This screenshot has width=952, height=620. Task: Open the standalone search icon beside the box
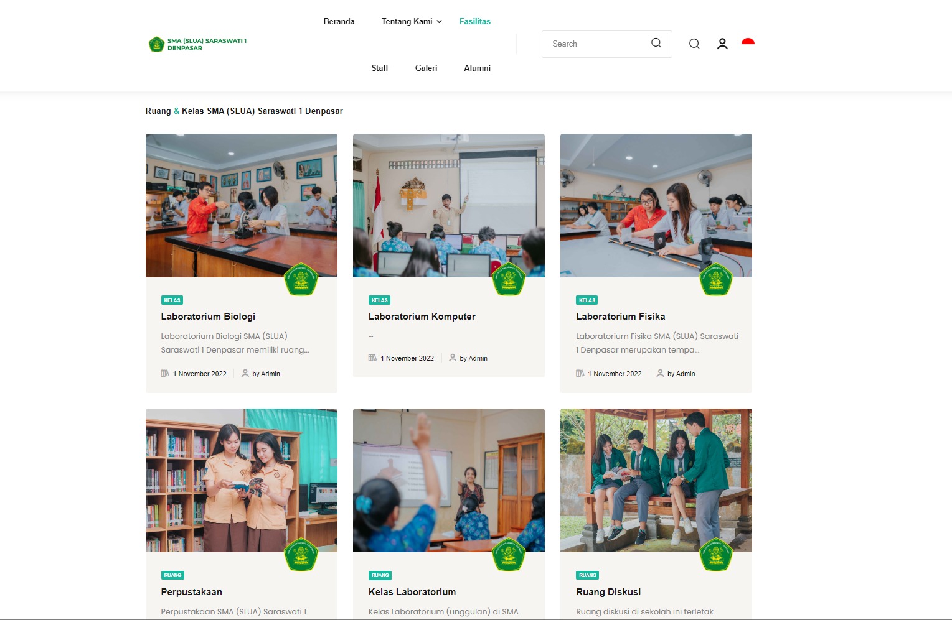(x=694, y=44)
